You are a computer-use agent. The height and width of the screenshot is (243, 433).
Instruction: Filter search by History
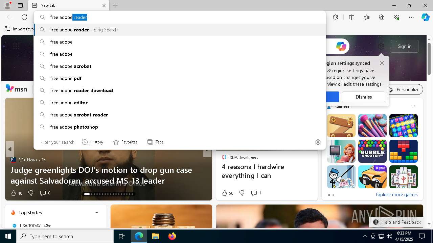(93, 142)
